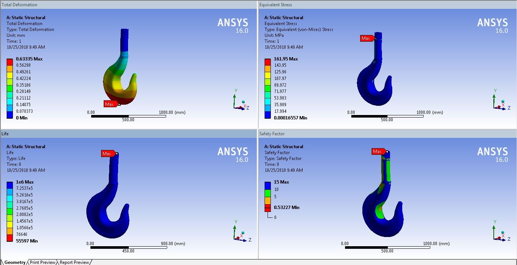The image size is (517, 265).
Task: Activate the Equivalent Stress pane title bar
Action: coord(387,5)
